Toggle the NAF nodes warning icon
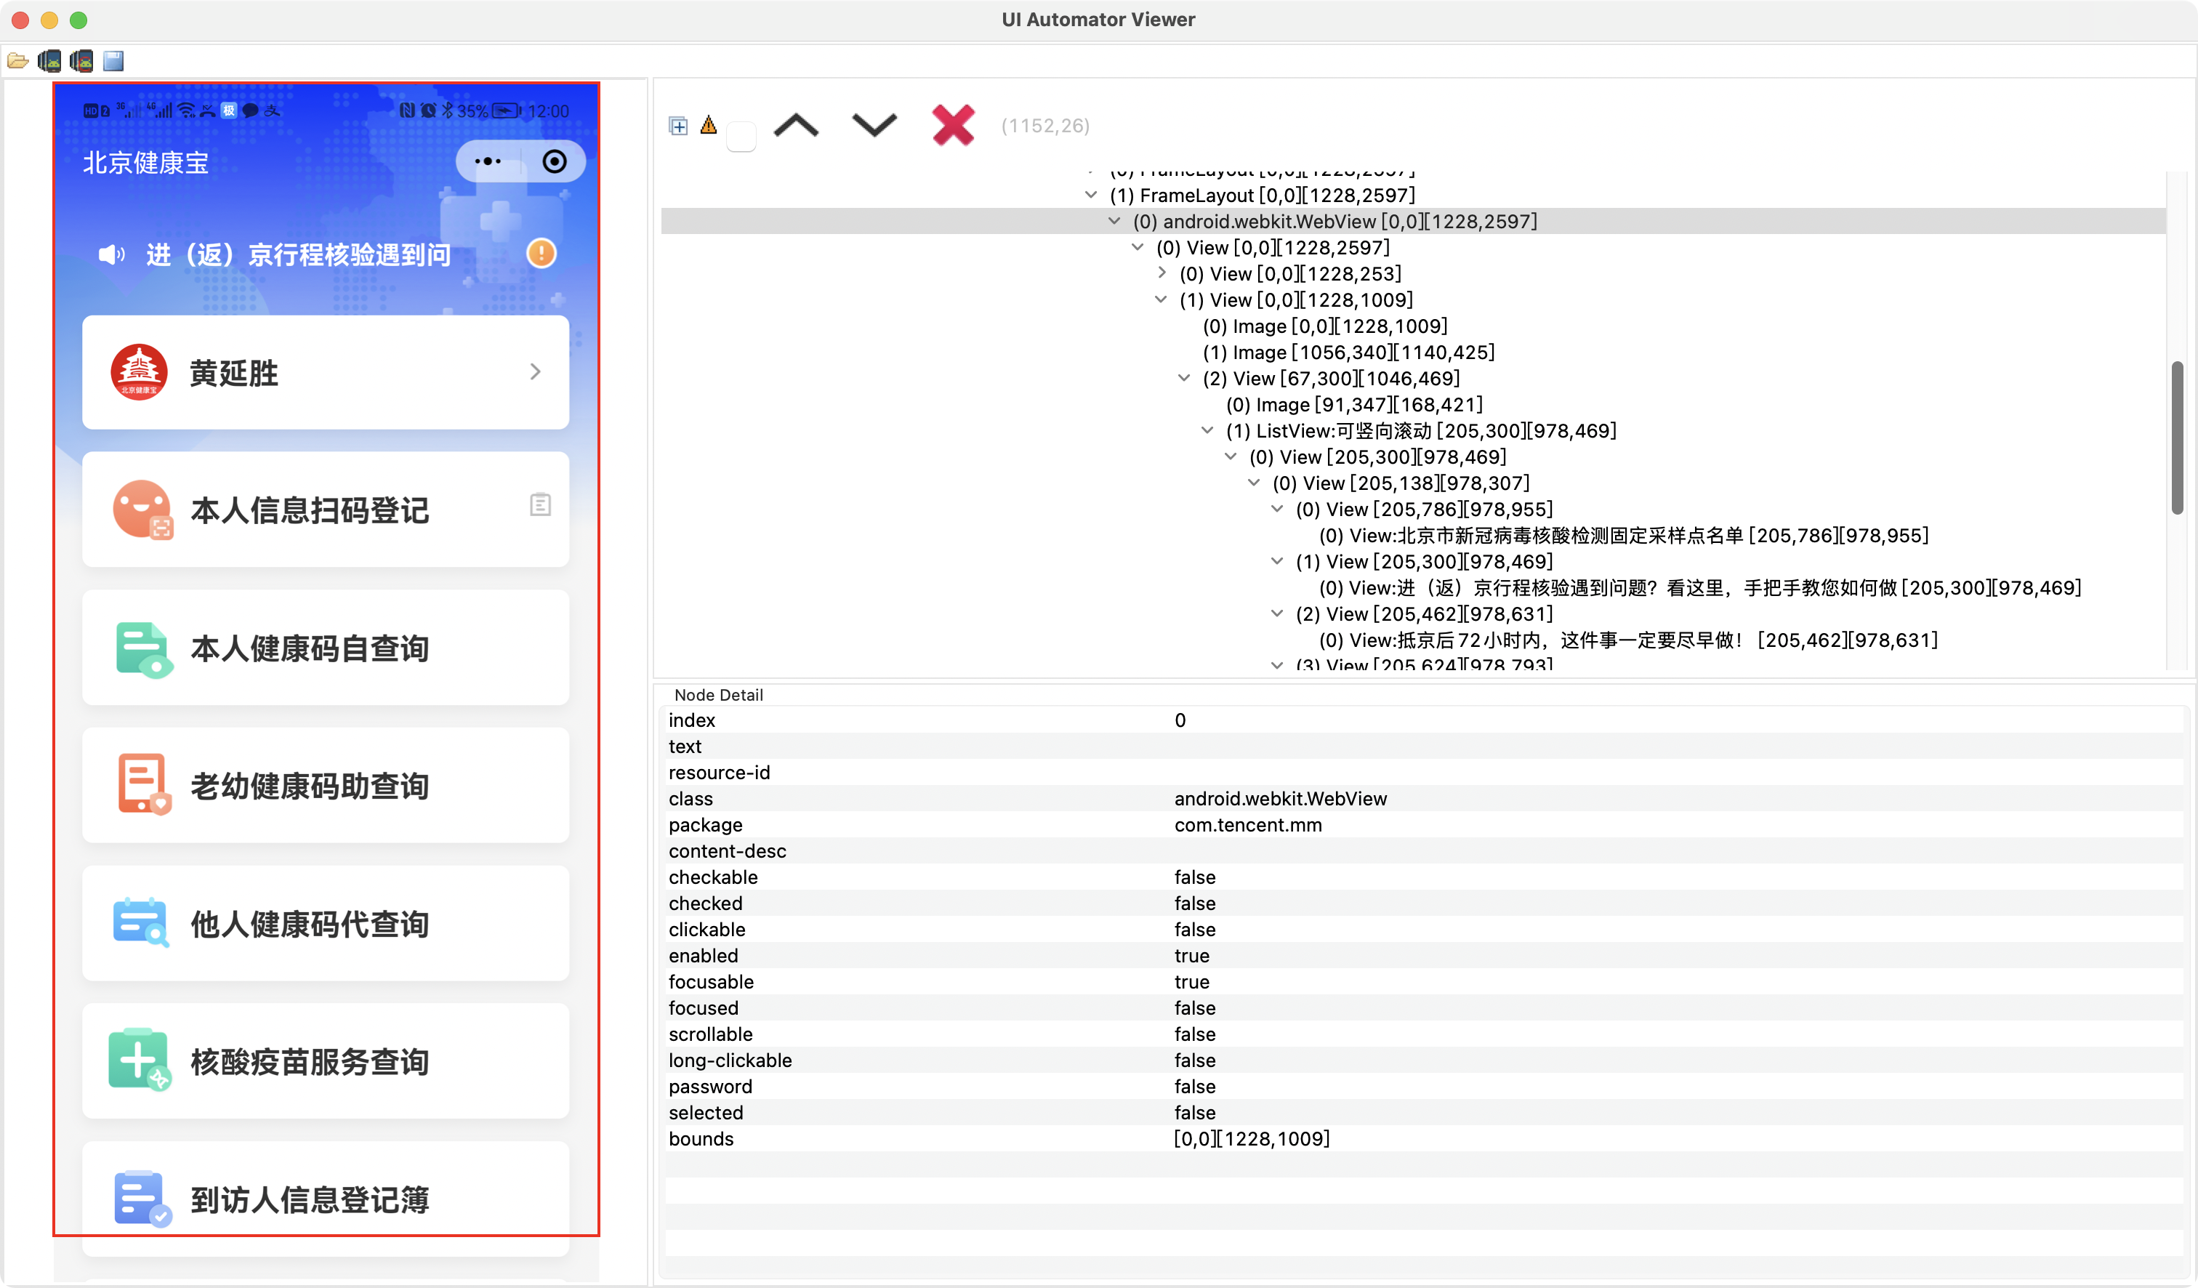2198x1288 pixels. coord(708,126)
